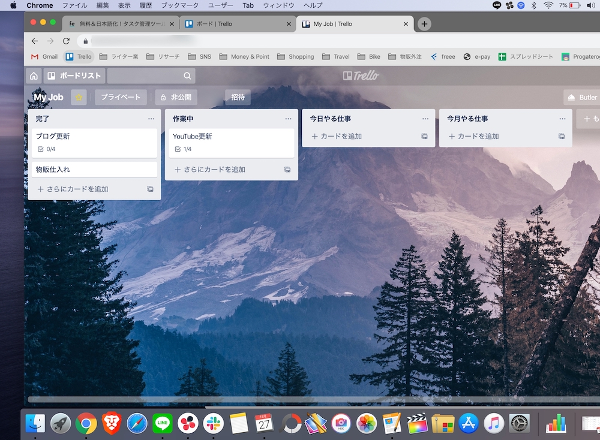Click the board horizontal scrollbar
The image size is (600, 440).
pos(314,399)
